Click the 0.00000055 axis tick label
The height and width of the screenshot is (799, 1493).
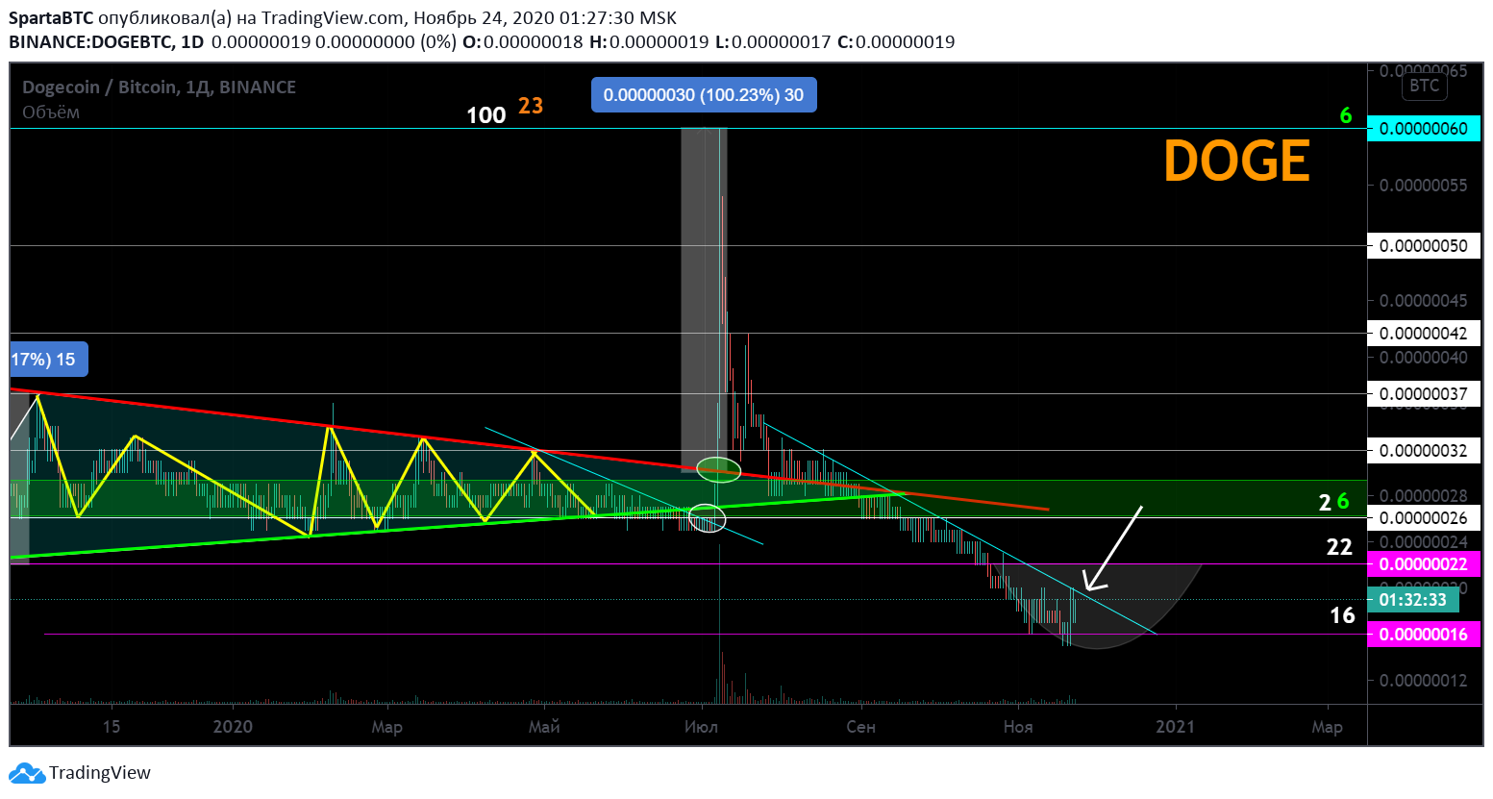[x=1423, y=186]
